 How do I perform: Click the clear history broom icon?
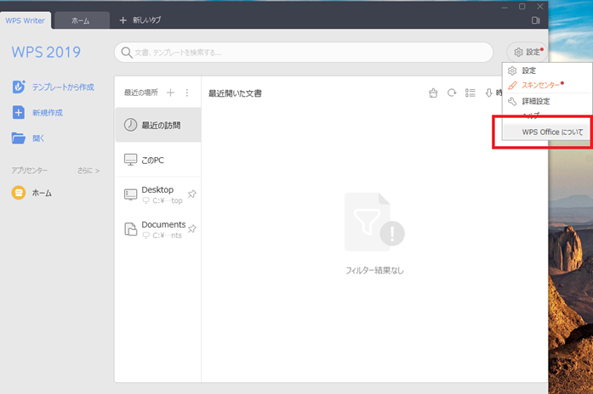[433, 93]
